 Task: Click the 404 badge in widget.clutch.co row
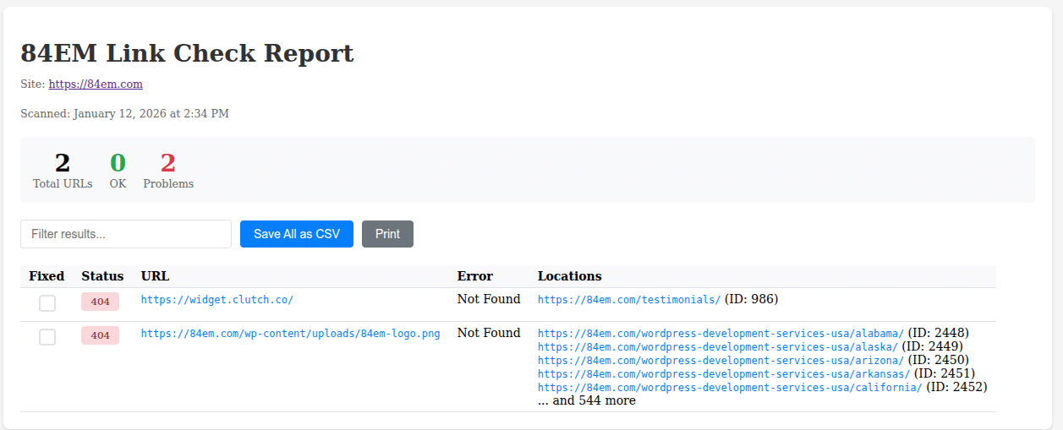click(100, 302)
